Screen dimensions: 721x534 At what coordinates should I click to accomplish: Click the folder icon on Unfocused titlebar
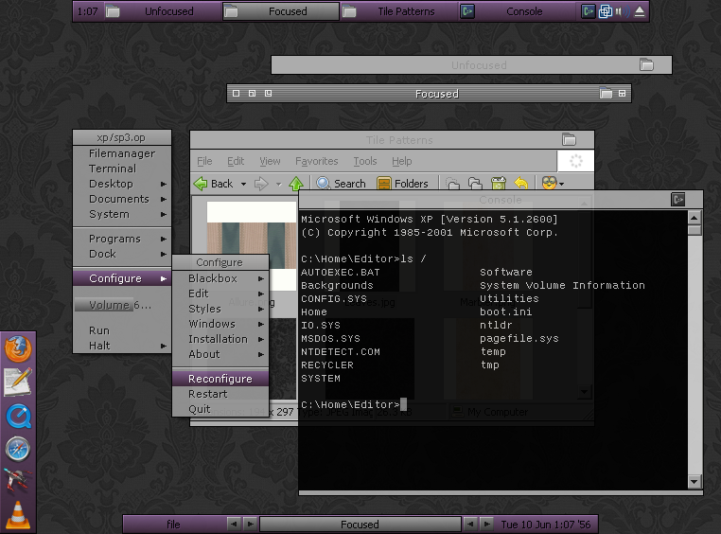pyautogui.click(x=646, y=64)
